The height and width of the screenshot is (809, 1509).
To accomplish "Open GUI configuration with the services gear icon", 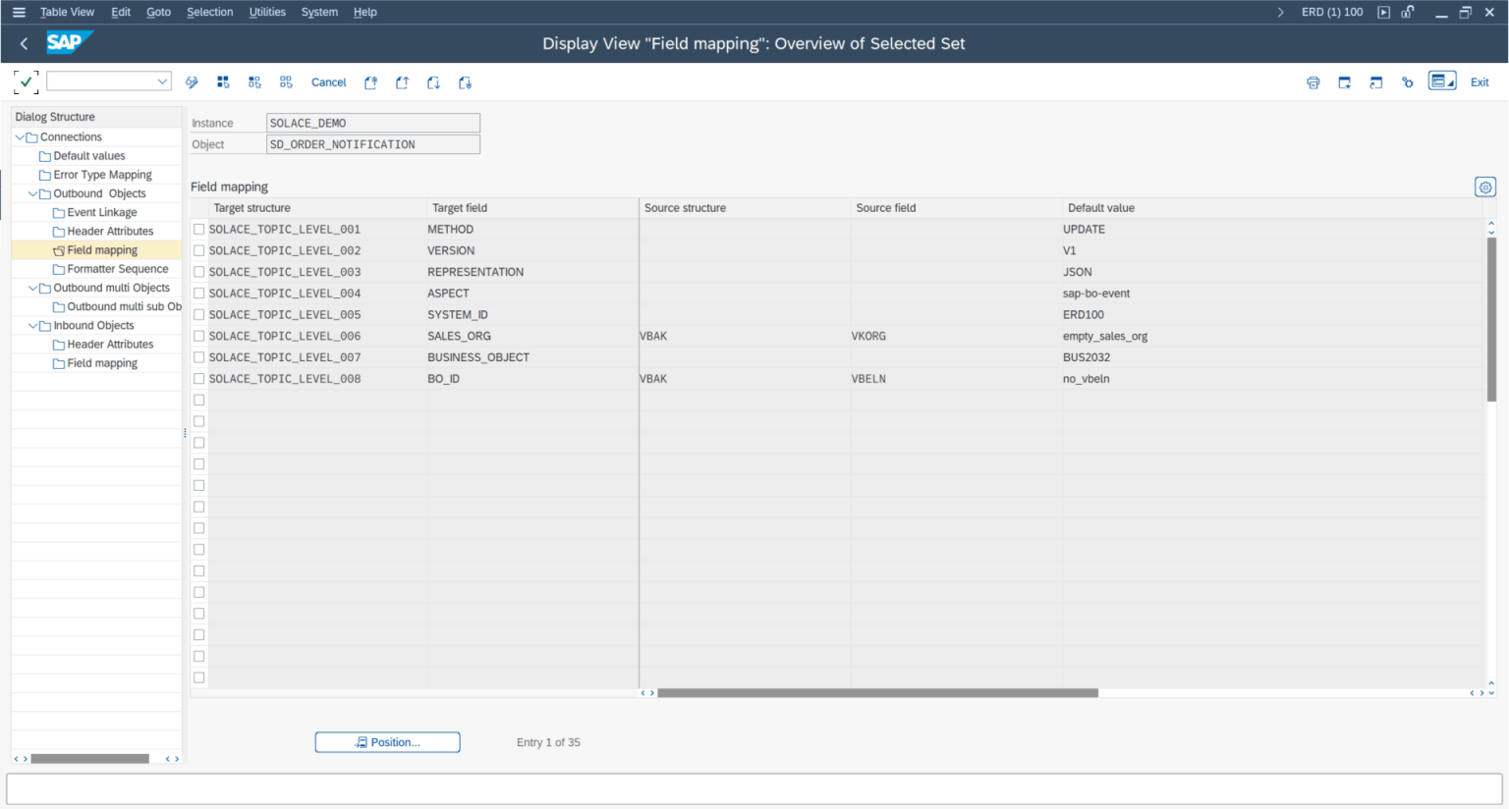I will pyautogui.click(x=1407, y=82).
